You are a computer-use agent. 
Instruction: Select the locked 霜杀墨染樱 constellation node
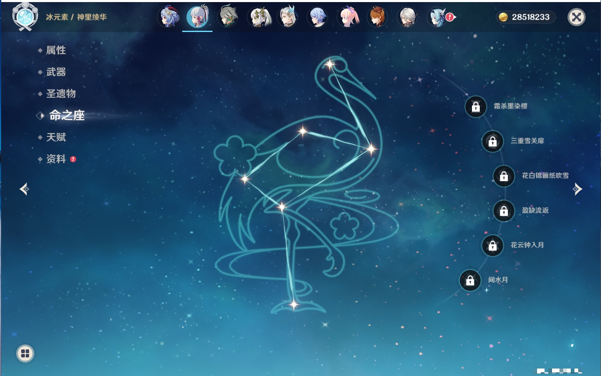(476, 107)
